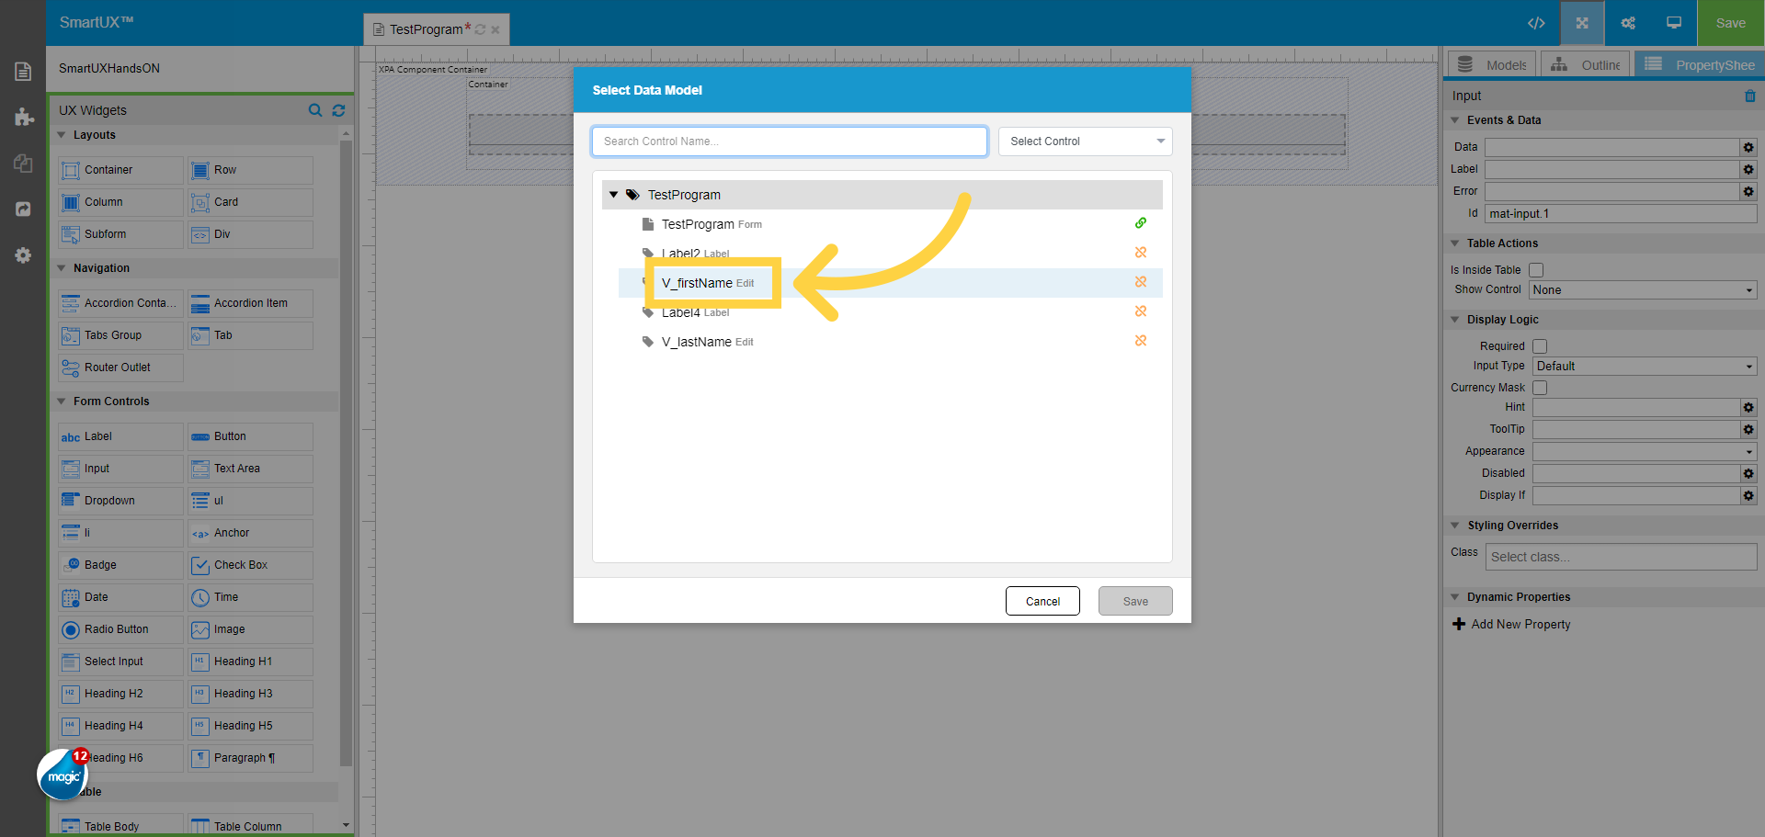Toggle the Required checkbox
Viewport: 1765px width, 837px height.
(1540, 346)
